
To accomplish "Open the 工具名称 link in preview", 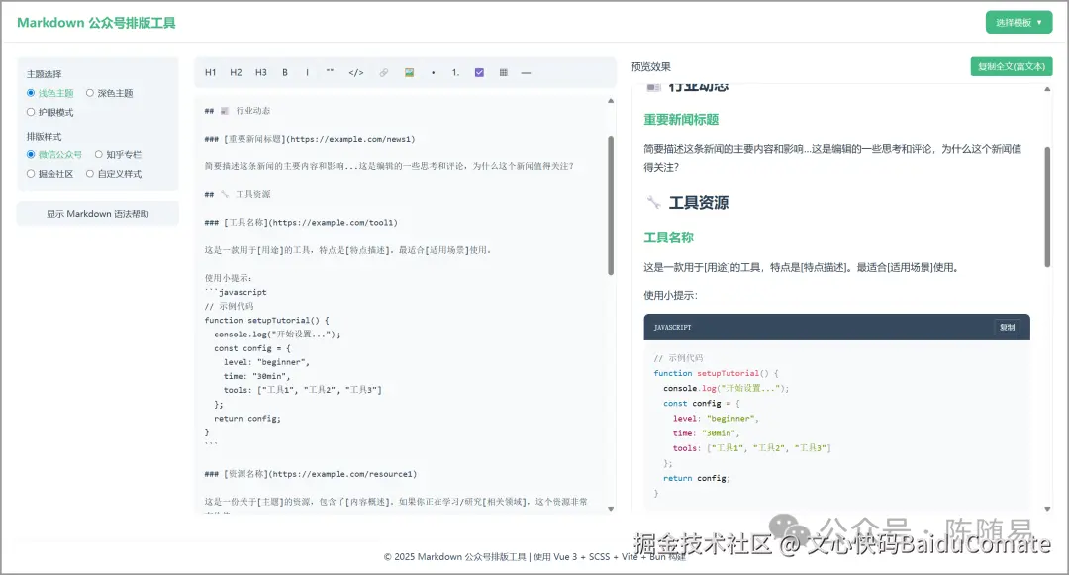I will pyautogui.click(x=668, y=238).
